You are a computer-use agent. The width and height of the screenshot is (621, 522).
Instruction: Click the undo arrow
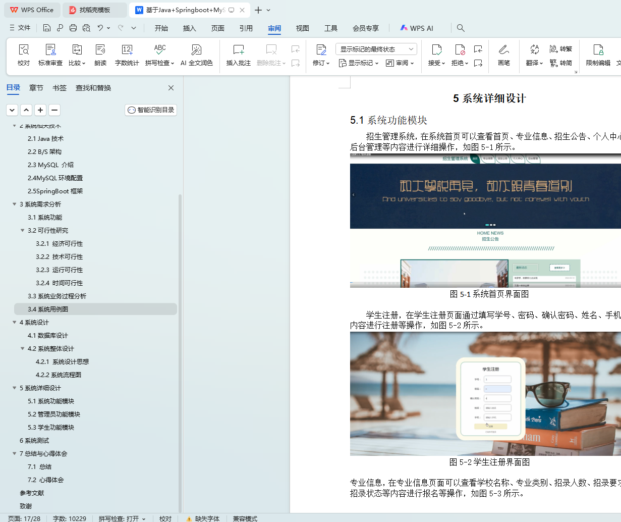(100, 28)
